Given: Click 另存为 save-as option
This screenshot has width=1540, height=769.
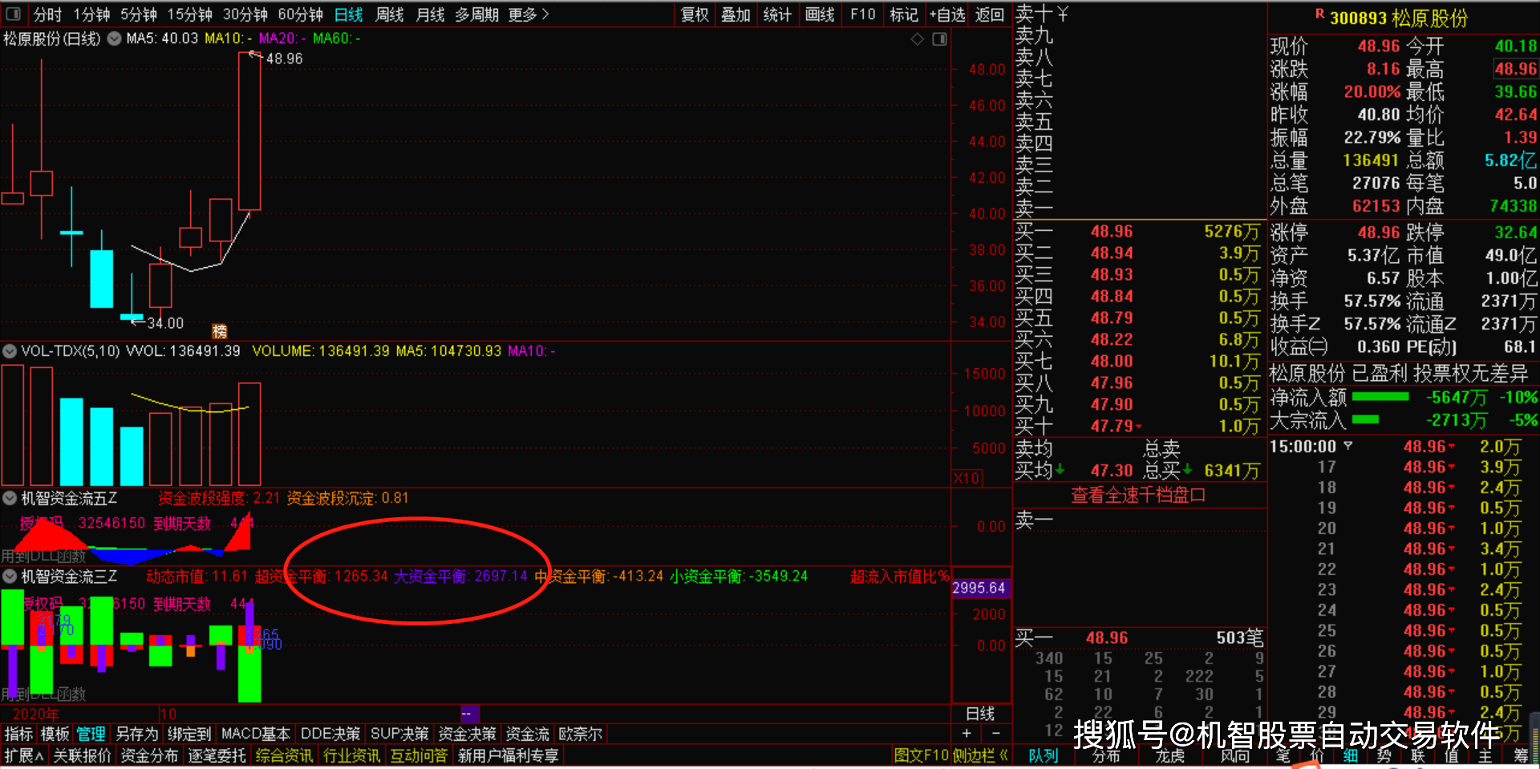Looking at the screenshot, I should click(x=136, y=734).
